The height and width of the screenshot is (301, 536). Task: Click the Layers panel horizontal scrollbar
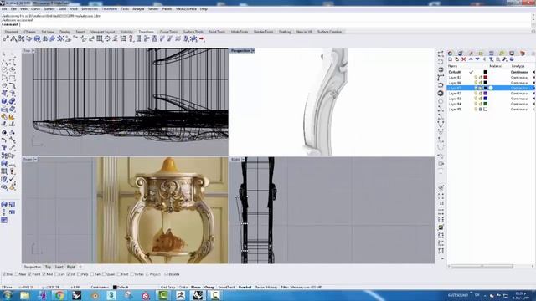(482, 266)
